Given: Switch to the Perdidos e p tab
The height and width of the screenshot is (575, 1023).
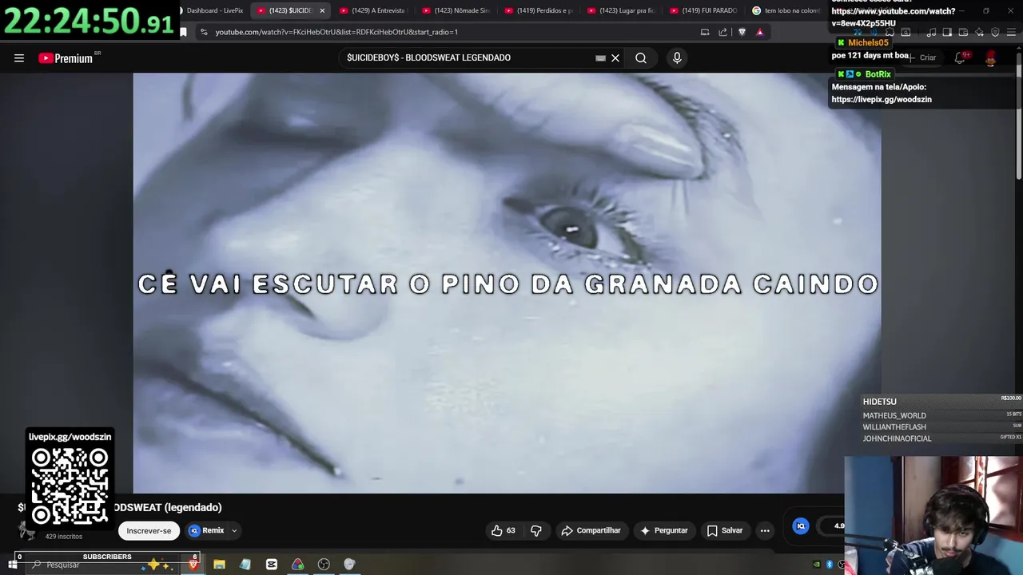Looking at the screenshot, I should pos(539,10).
